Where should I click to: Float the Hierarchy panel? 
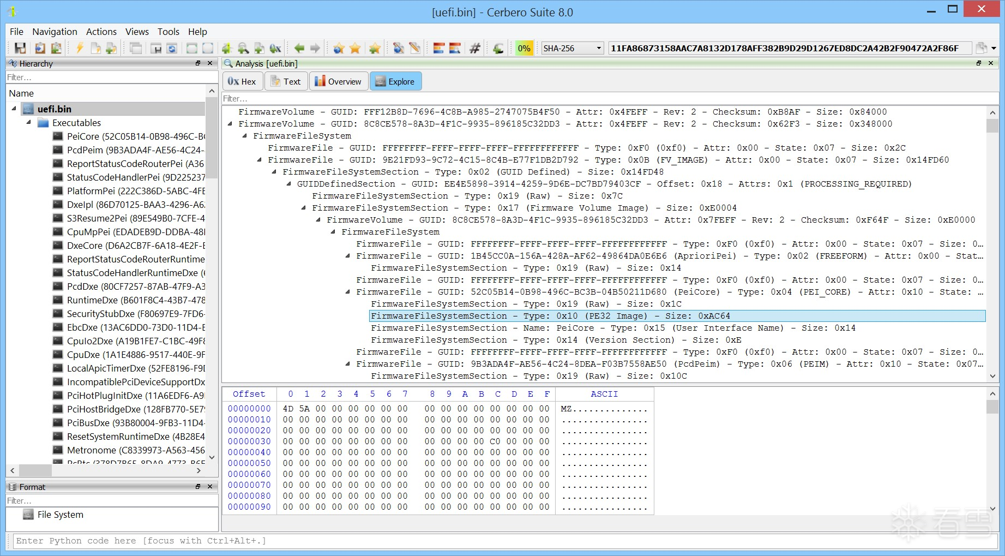tap(198, 63)
